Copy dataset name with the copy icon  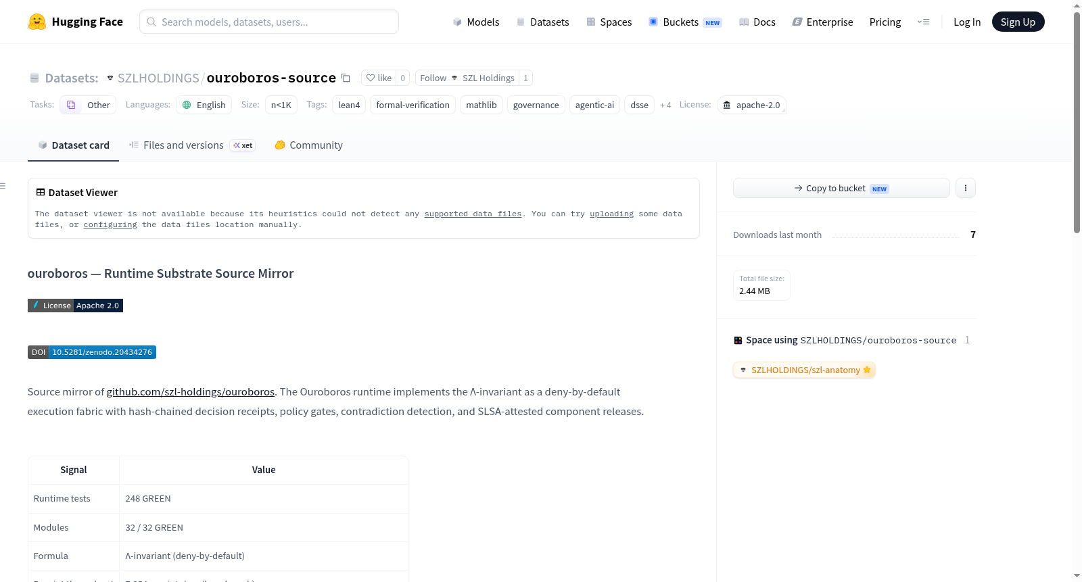346,78
